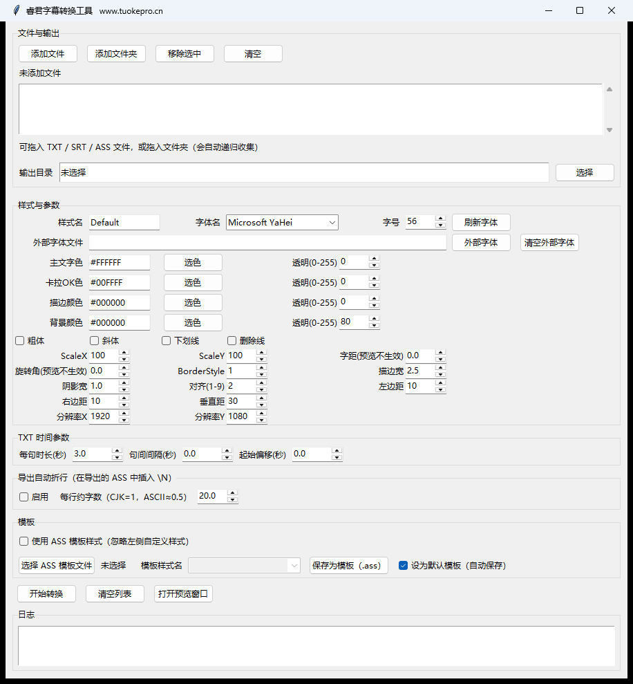This screenshot has width=633, height=684.
Task: Maximize the window
Action: [580, 10]
